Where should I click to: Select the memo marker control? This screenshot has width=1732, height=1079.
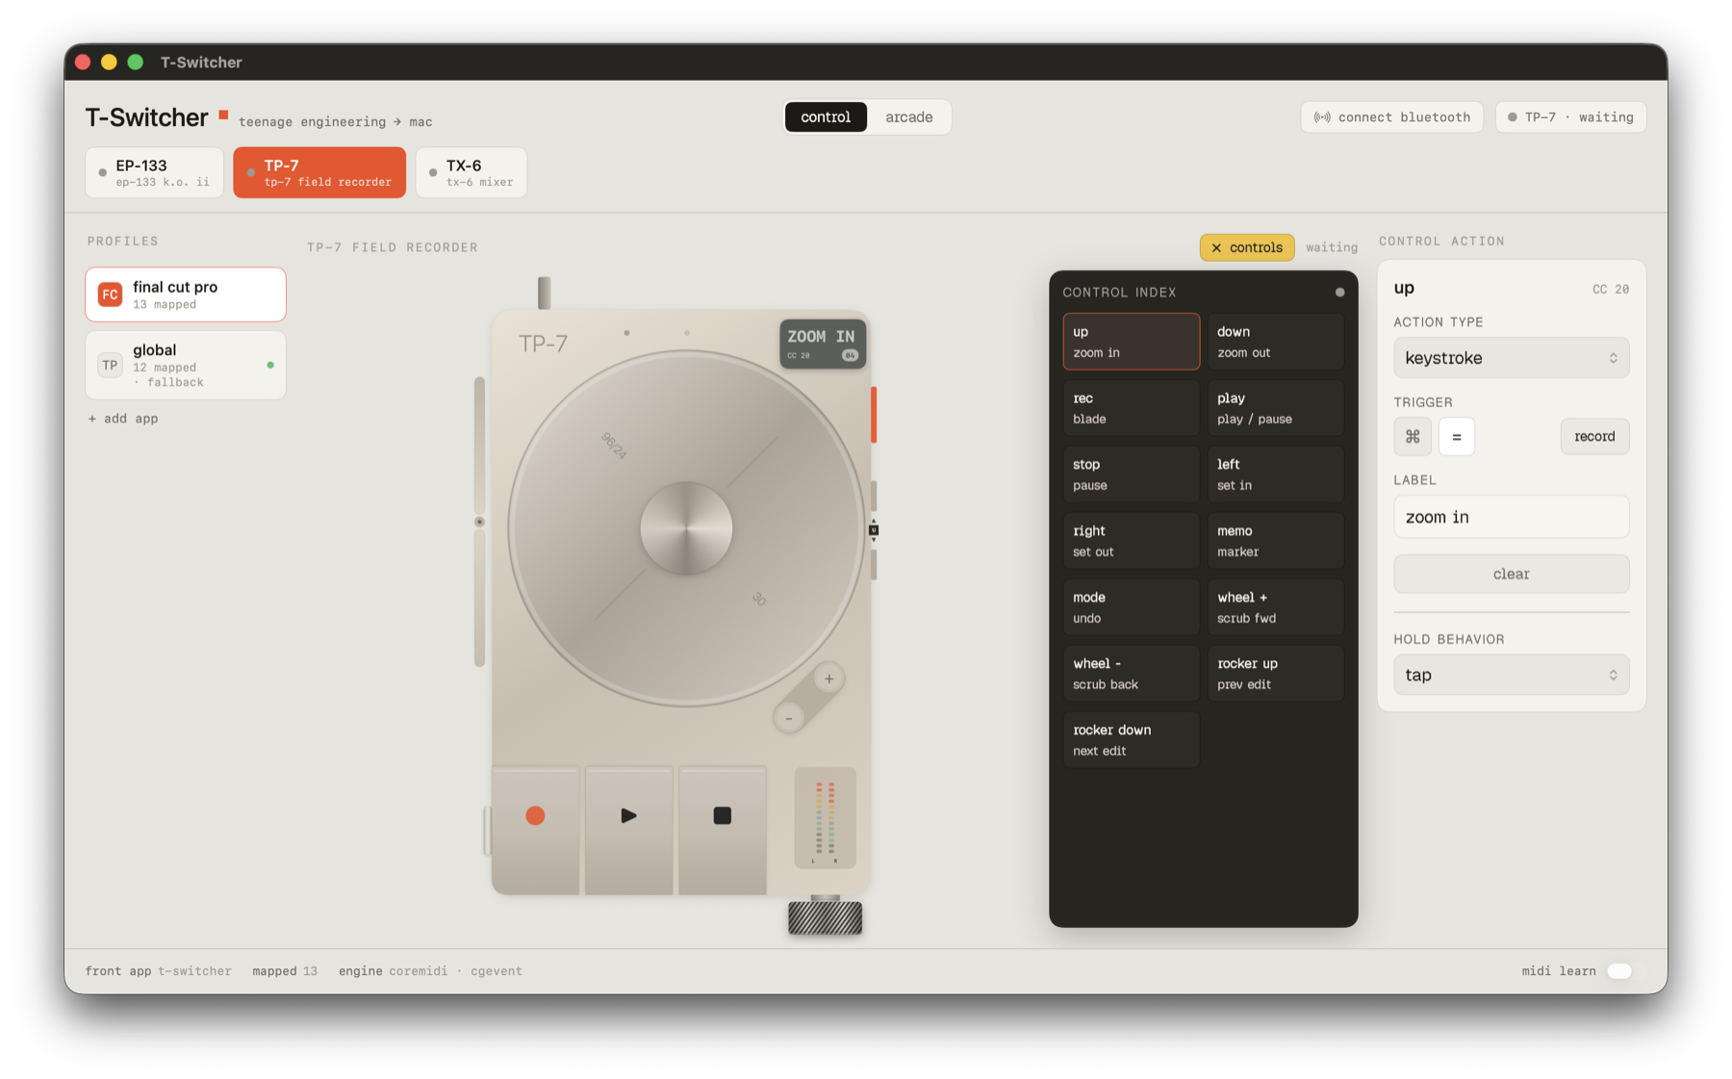(1275, 541)
